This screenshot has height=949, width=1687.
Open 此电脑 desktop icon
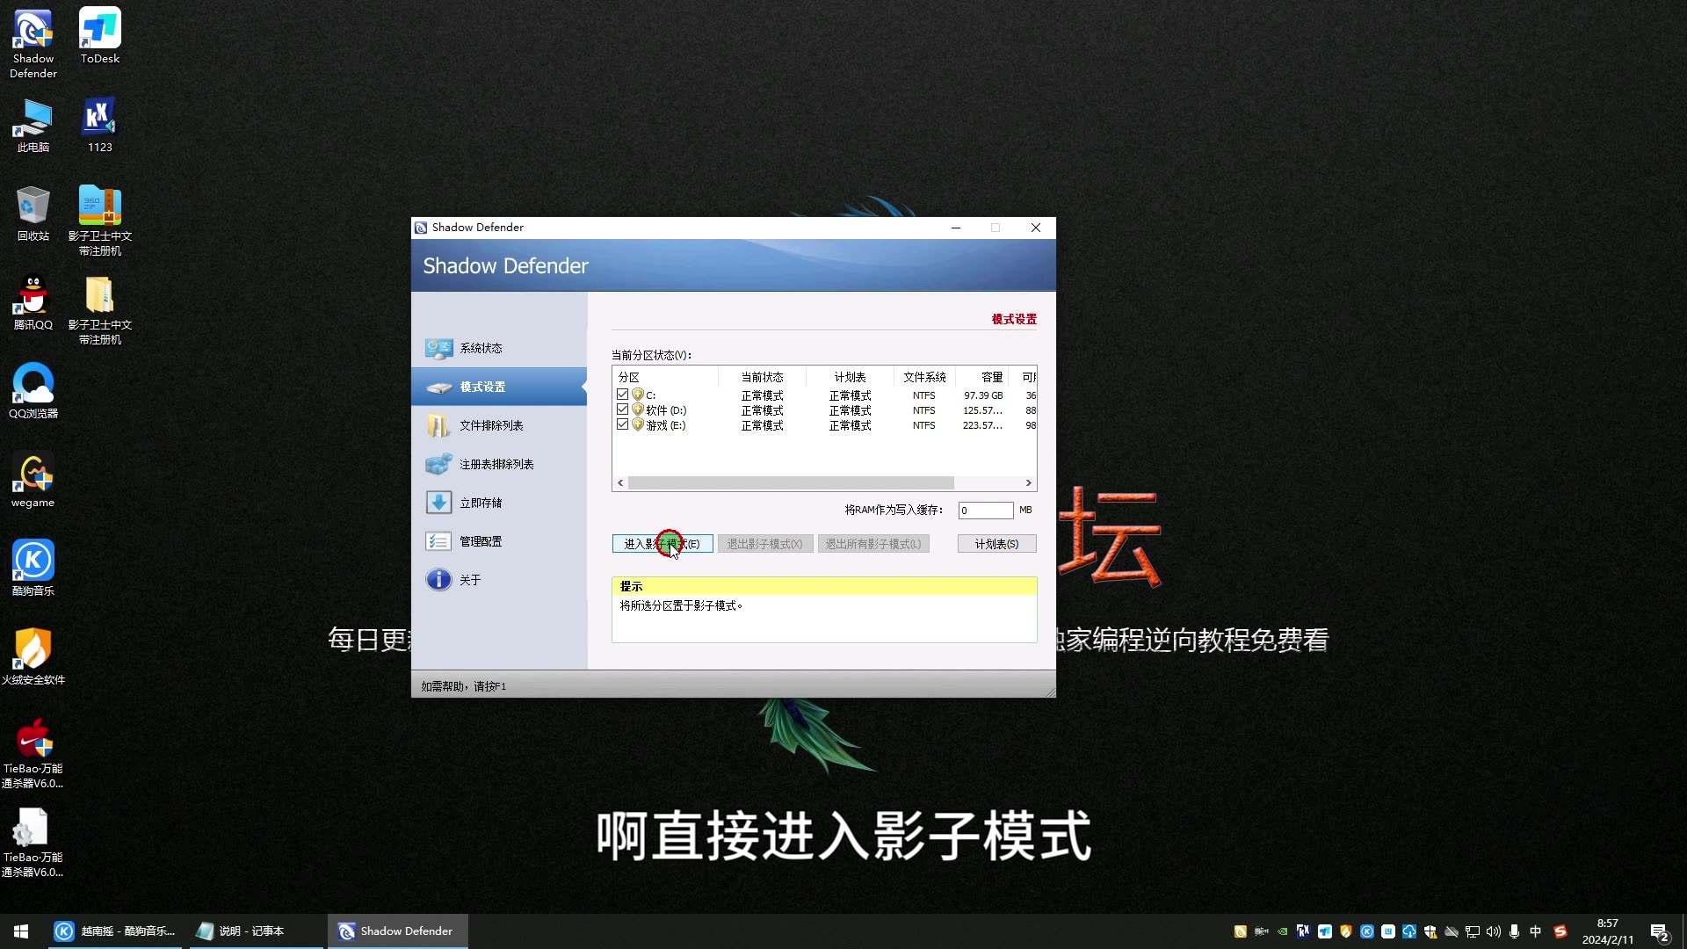(33, 126)
